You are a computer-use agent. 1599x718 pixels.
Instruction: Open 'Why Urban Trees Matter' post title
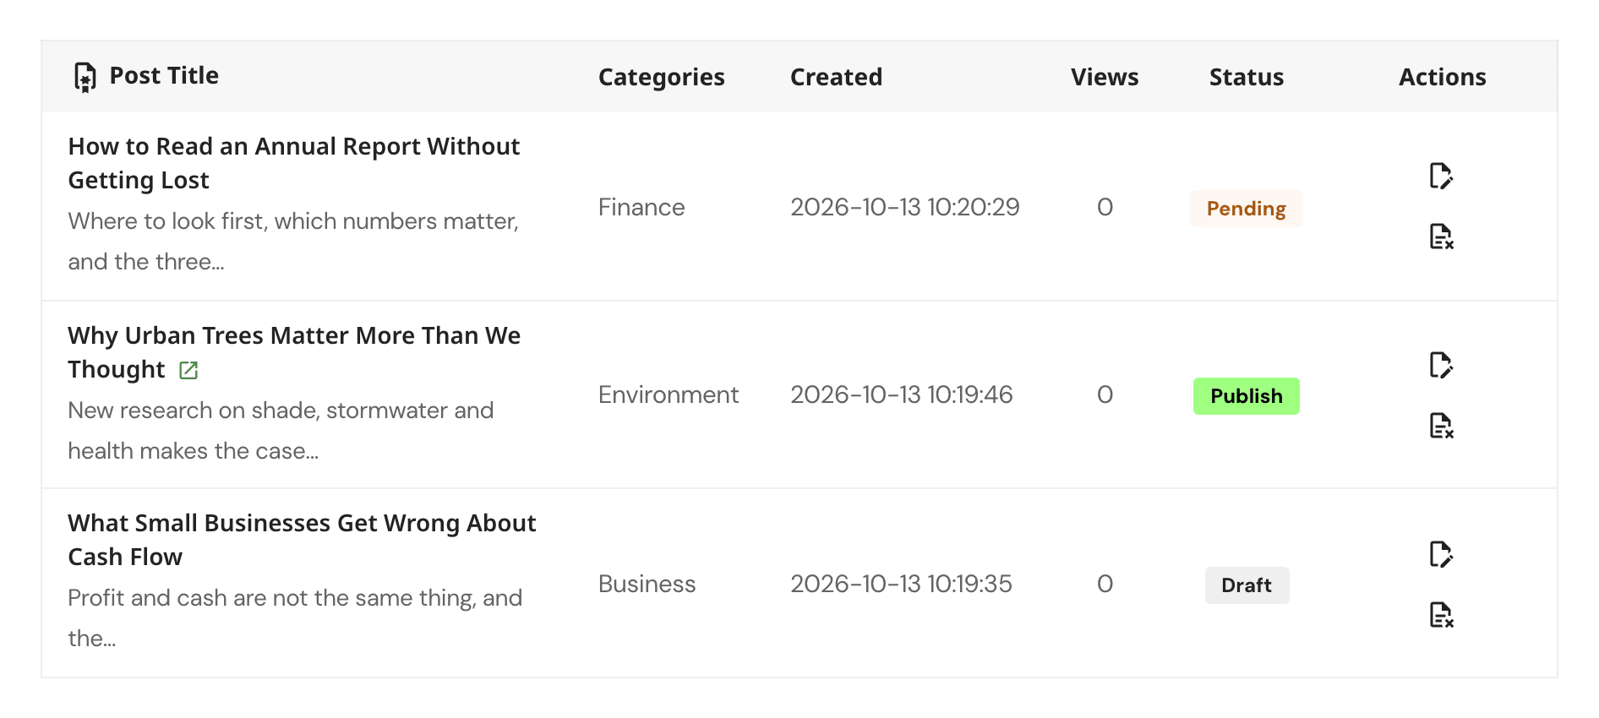tap(294, 352)
